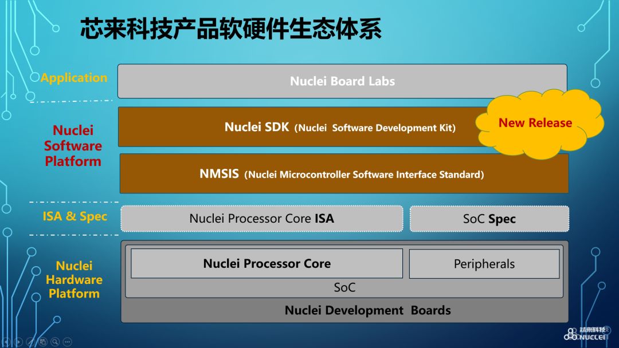Open the show-all-slides overview icon
Screen dimensions: 619x348
42,341
